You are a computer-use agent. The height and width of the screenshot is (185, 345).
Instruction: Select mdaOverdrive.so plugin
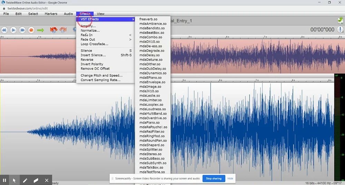[153, 118]
